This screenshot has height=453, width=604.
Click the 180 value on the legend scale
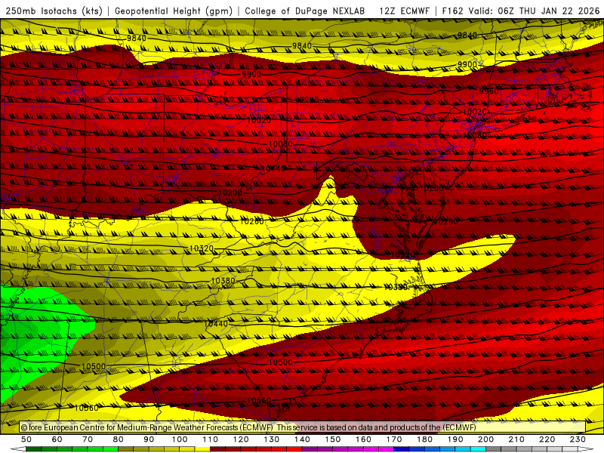424,439
